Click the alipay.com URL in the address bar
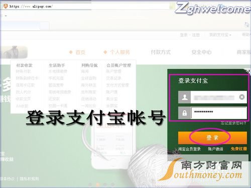This screenshot has height=188, width=251. [x=31, y=7]
